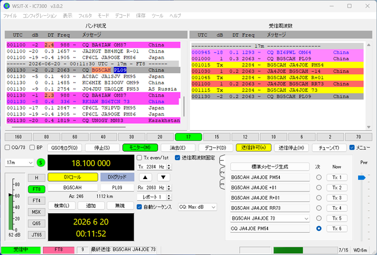Click the チューン(T) tune button
The width and height of the screenshot is (377, 255).
click(329, 148)
